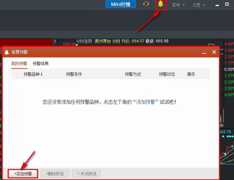
Task: Open the 菜单 dropdown
Action: click(178, 5)
